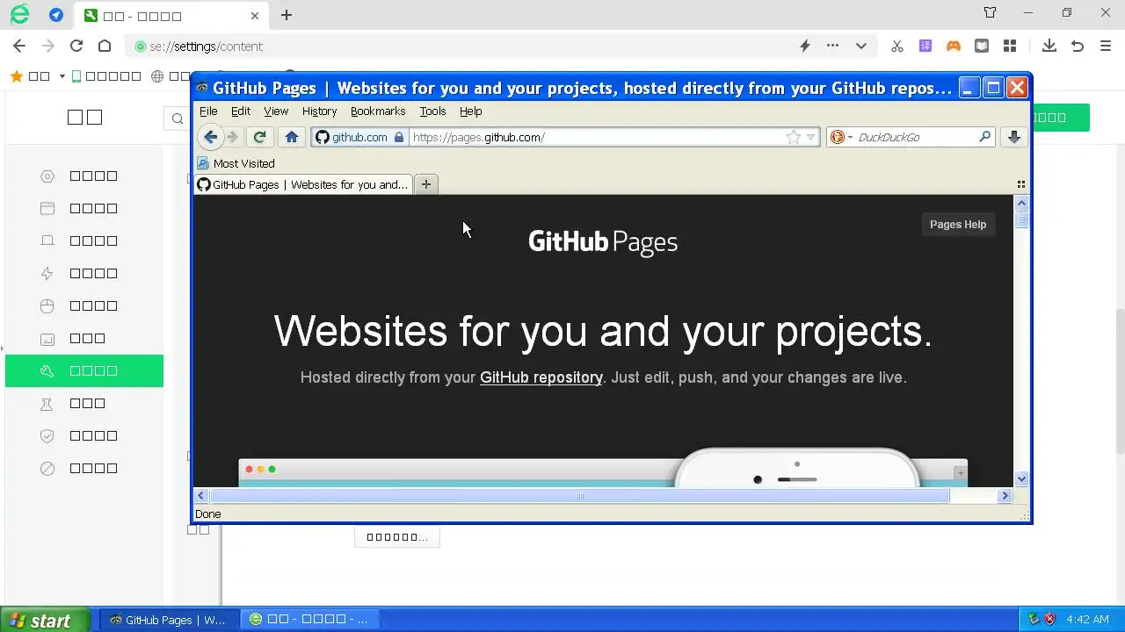Click the vertical scrollbar down arrow
This screenshot has height=632, width=1125.
pos(1021,479)
